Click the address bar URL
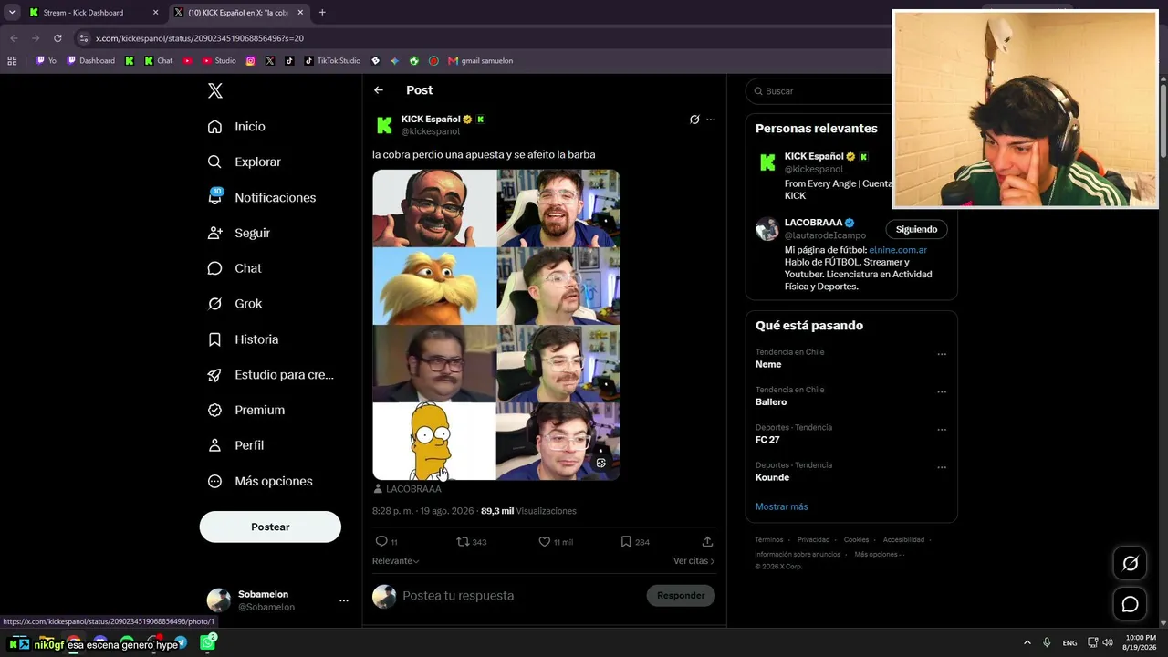This screenshot has height=657, width=1168. (x=200, y=38)
